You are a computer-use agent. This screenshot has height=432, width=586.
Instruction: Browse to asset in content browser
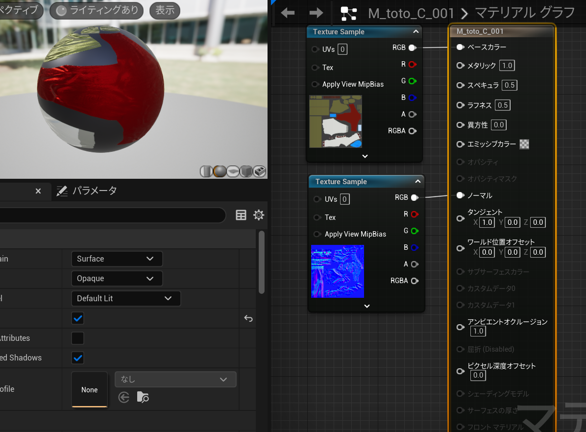coord(143,397)
